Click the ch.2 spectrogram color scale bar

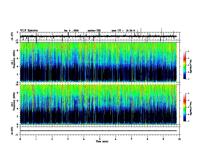point(185,107)
